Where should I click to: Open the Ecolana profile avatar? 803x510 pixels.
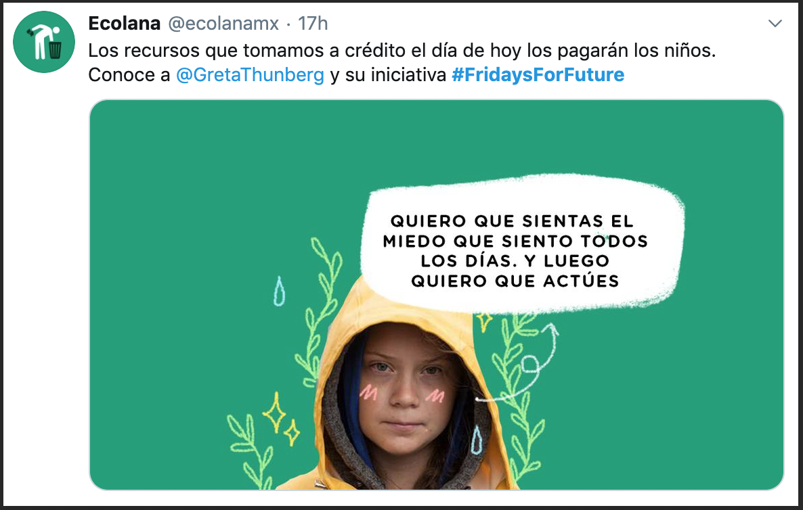[43, 42]
